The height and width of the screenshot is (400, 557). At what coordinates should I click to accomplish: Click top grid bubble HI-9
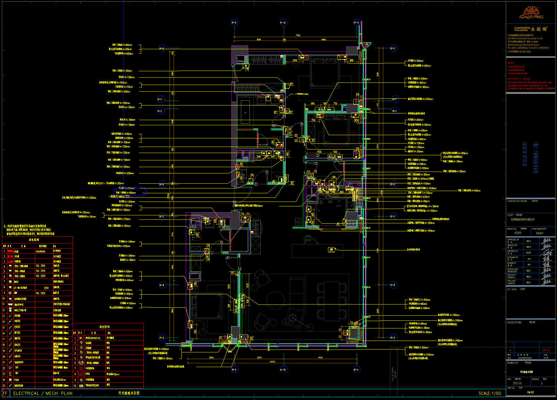coord(234,22)
